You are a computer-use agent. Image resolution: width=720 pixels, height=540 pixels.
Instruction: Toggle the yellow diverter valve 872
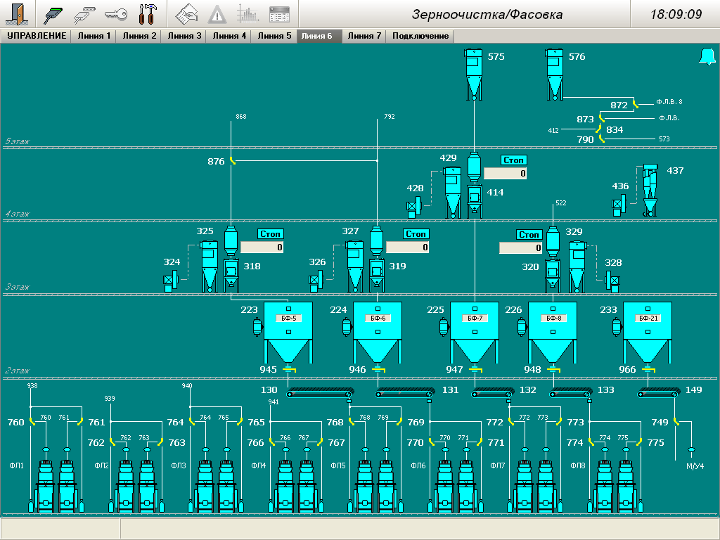tap(636, 105)
